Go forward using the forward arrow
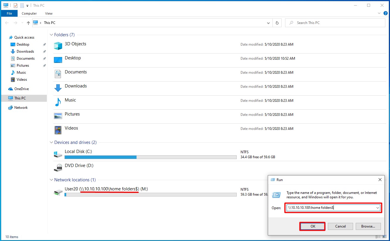 tap(16, 23)
